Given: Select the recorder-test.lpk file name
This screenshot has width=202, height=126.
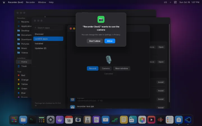Looking at the screenshot, I should click(x=85, y=106).
